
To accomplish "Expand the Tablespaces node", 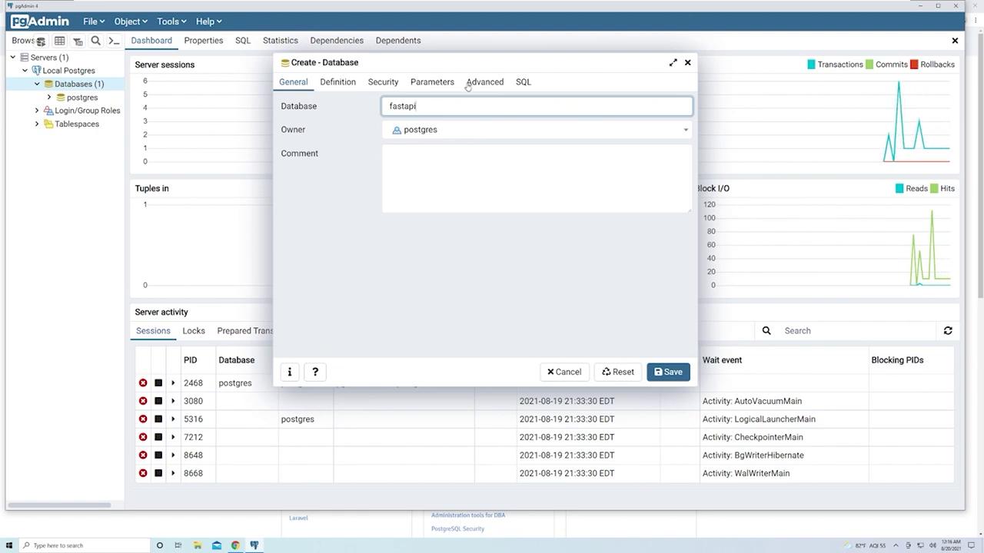I will [x=37, y=124].
